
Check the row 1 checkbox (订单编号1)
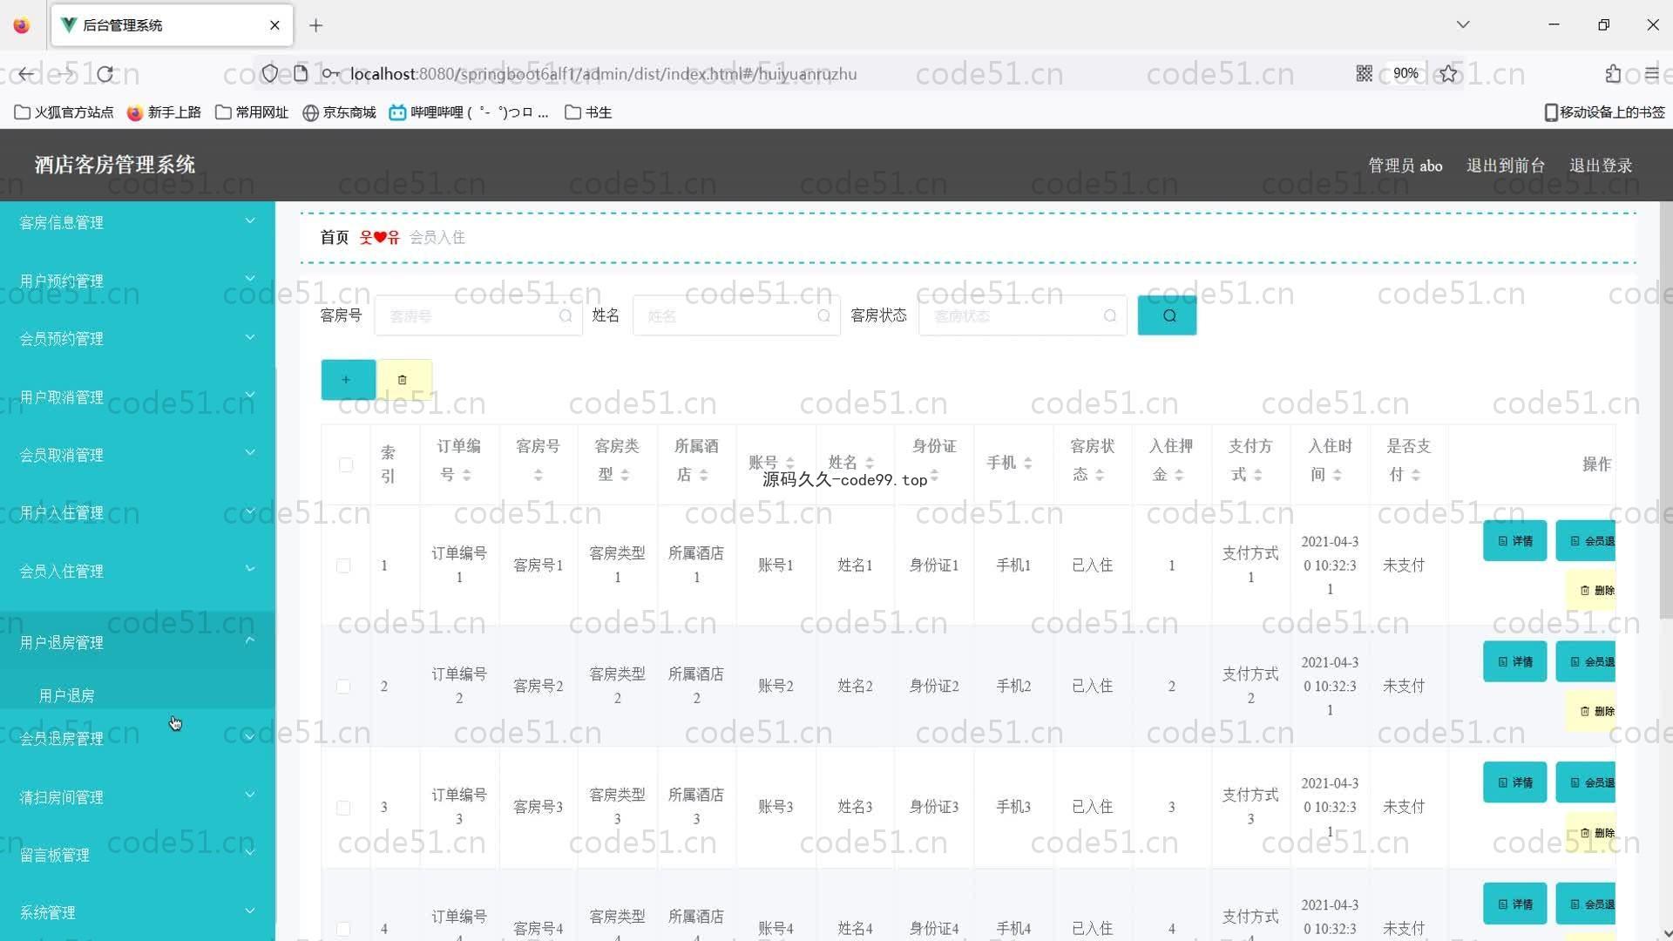(x=343, y=565)
